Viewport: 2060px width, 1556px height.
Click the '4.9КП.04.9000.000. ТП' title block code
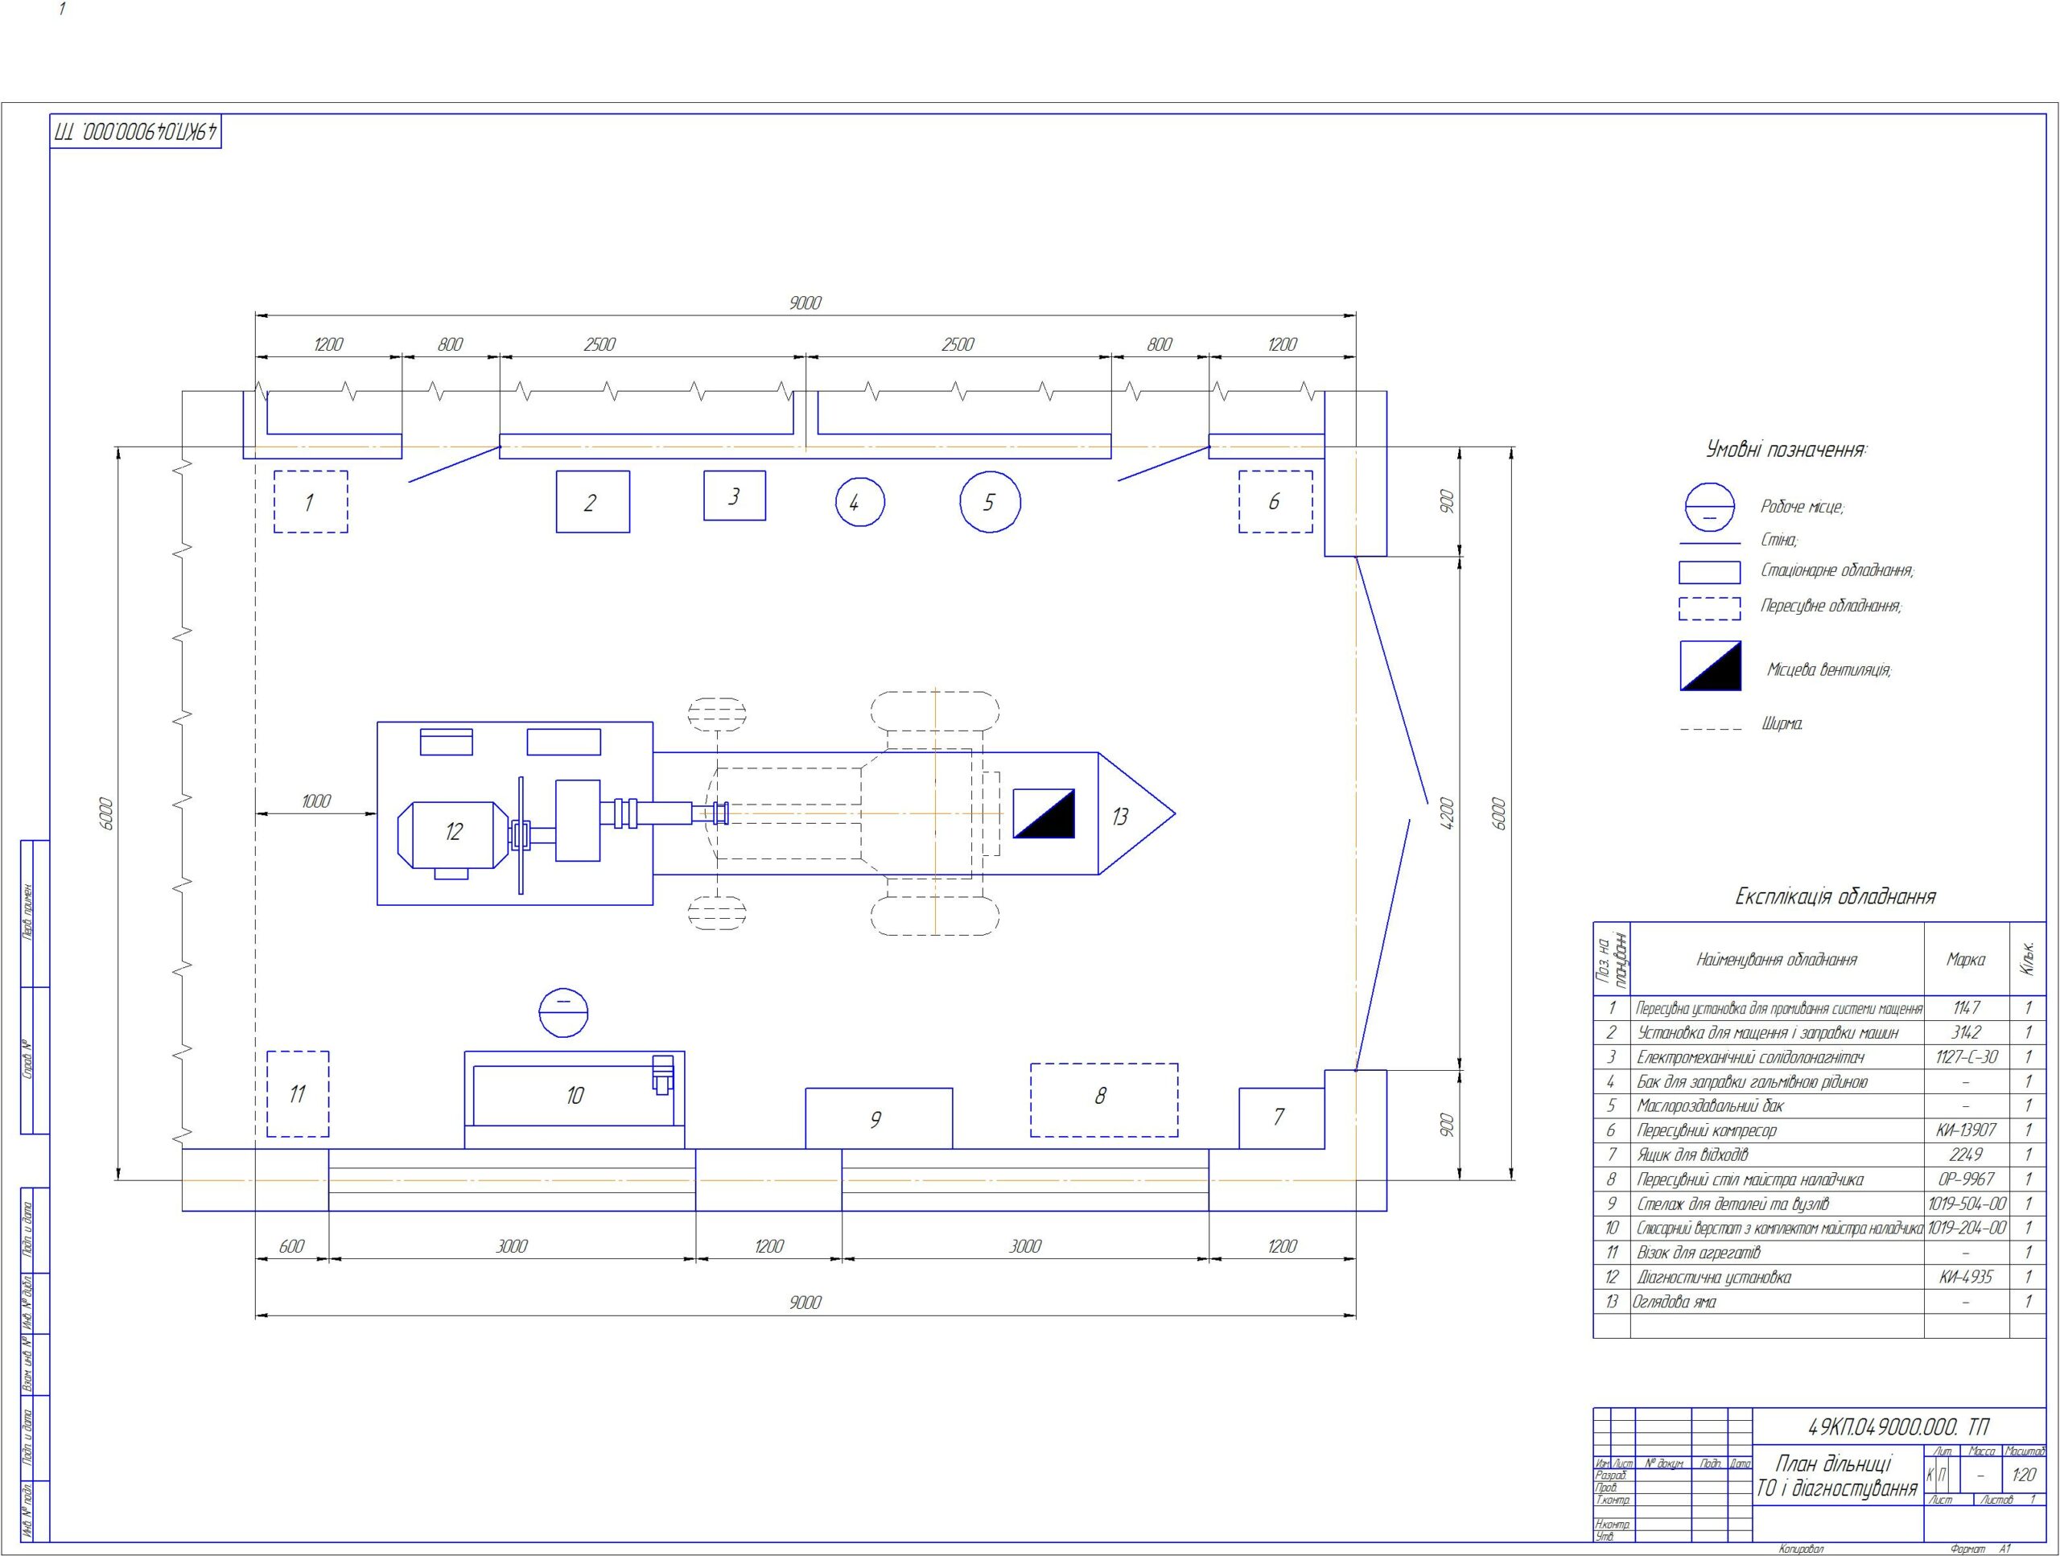1898,1426
